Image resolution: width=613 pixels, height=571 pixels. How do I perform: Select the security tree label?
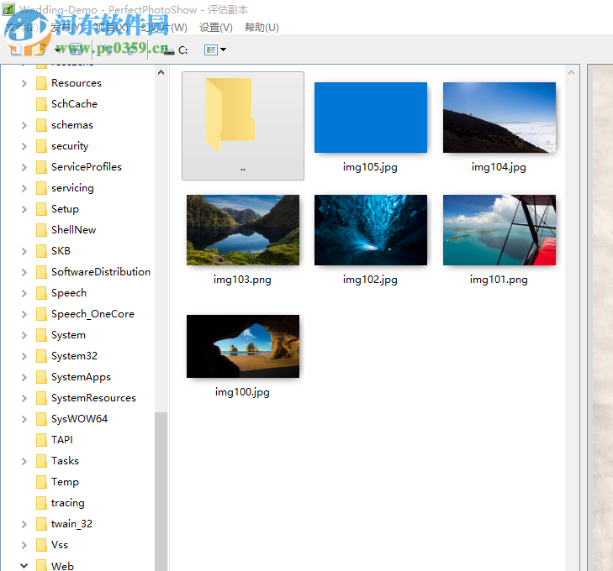[x=70, y=146]
